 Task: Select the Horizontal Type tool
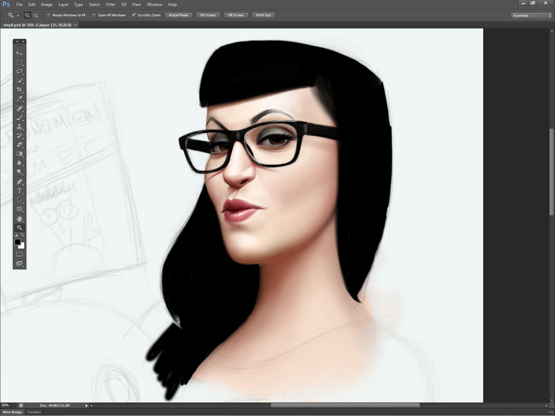pos(19,191)
